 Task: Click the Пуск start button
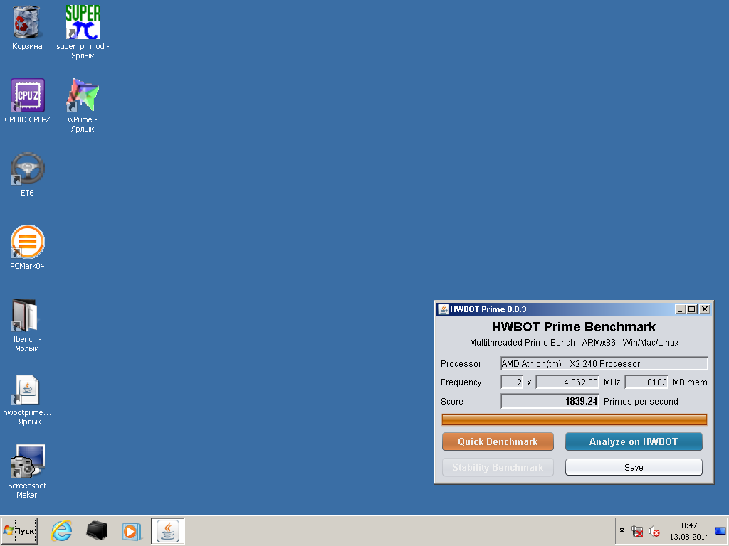coord(19,530)
